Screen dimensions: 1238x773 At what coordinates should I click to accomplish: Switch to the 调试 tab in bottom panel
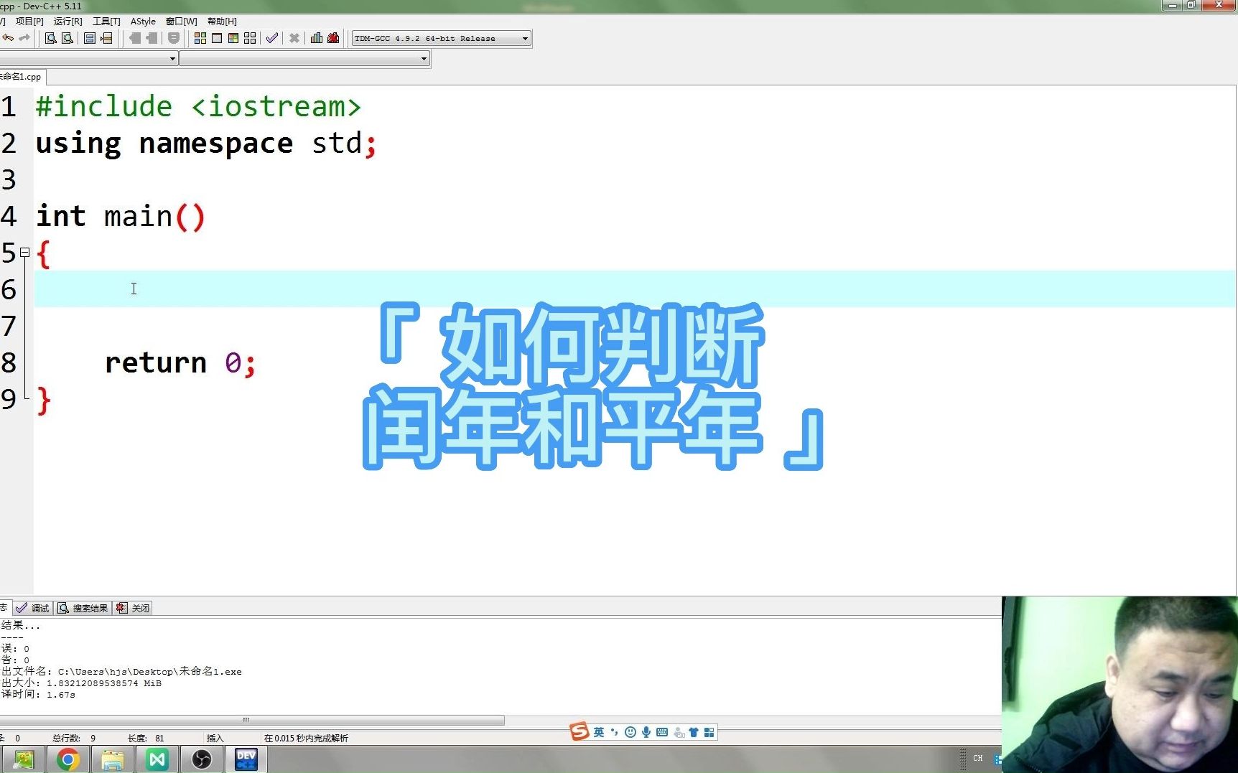[x=33, y=607]
